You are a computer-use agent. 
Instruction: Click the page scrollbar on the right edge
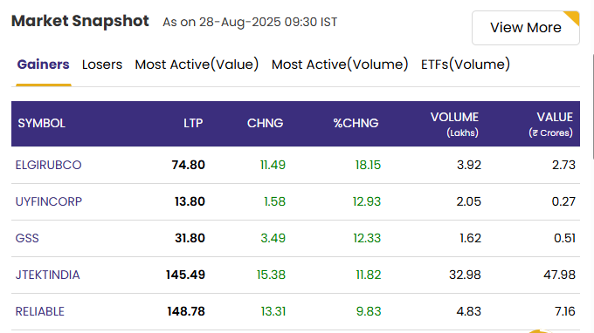[x=592, y=106]
